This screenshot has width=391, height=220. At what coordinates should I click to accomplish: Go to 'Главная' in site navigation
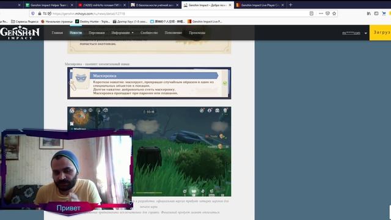coord(57,32)
